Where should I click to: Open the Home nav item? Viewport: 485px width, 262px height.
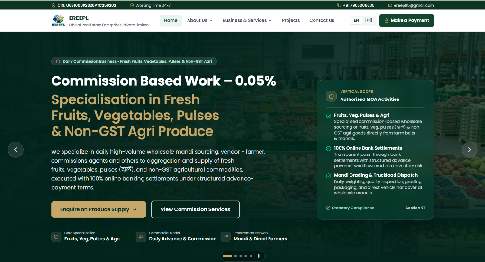tap(171, 20)
